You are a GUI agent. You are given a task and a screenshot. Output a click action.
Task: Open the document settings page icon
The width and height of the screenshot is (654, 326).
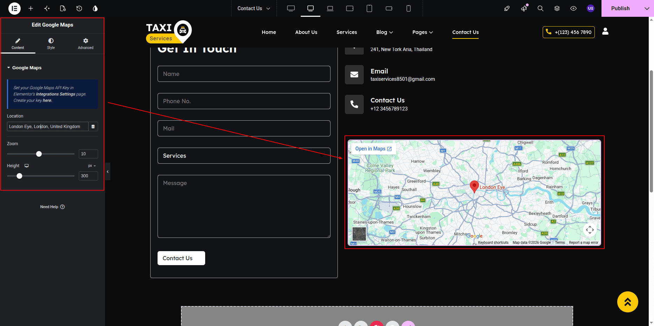(x=63, y=8)
